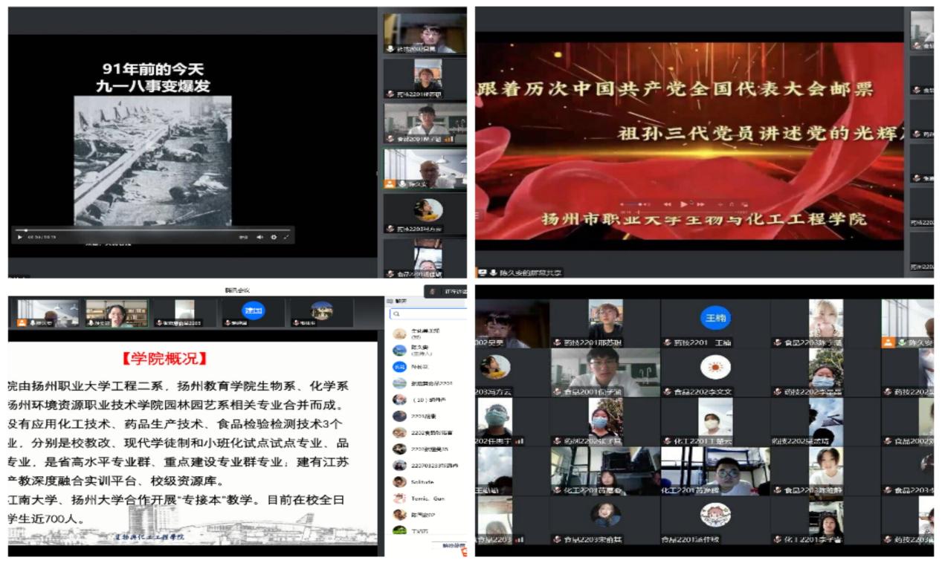
Task: Click the orange host icon on the top-strip tile
Action: pos(22,323)
